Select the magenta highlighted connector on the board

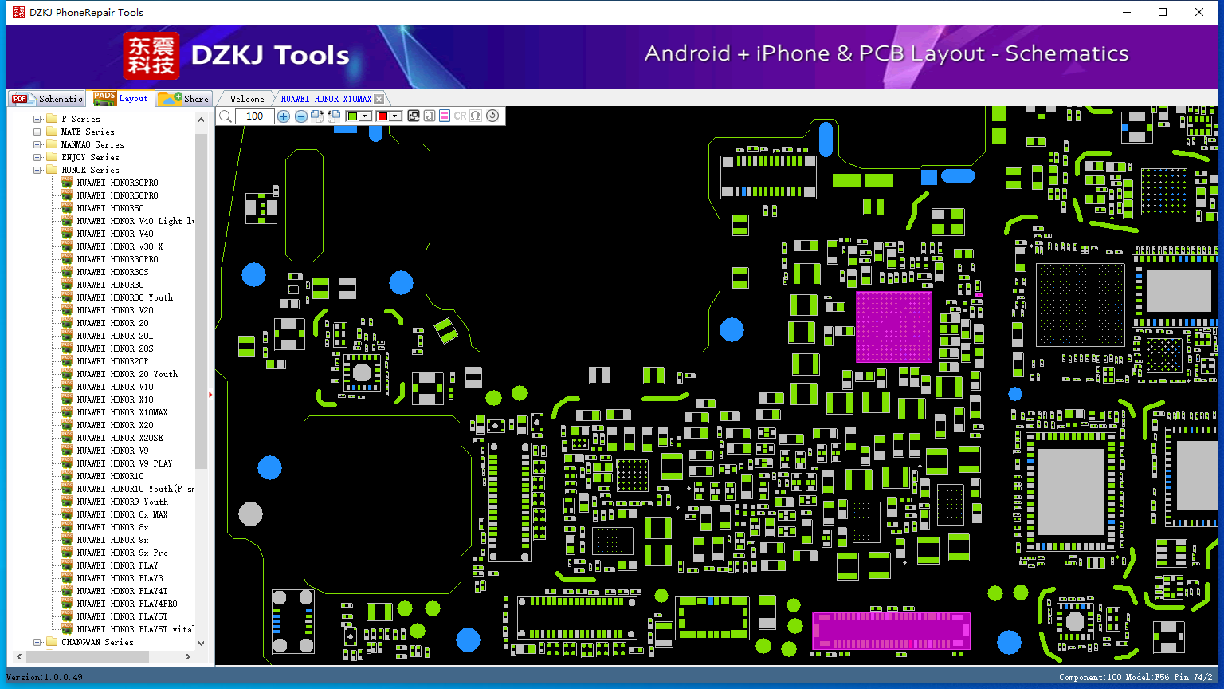(891, 631)
